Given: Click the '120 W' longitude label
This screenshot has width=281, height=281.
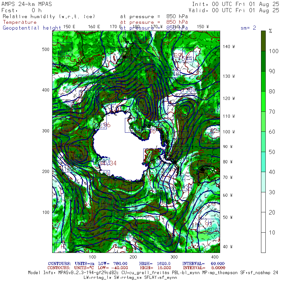Looking at the screenshot, I should (x=229, y=98).
